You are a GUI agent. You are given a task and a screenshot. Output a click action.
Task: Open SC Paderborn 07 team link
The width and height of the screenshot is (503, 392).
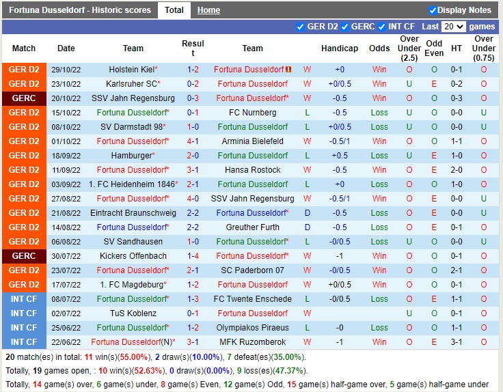(252, 270)
